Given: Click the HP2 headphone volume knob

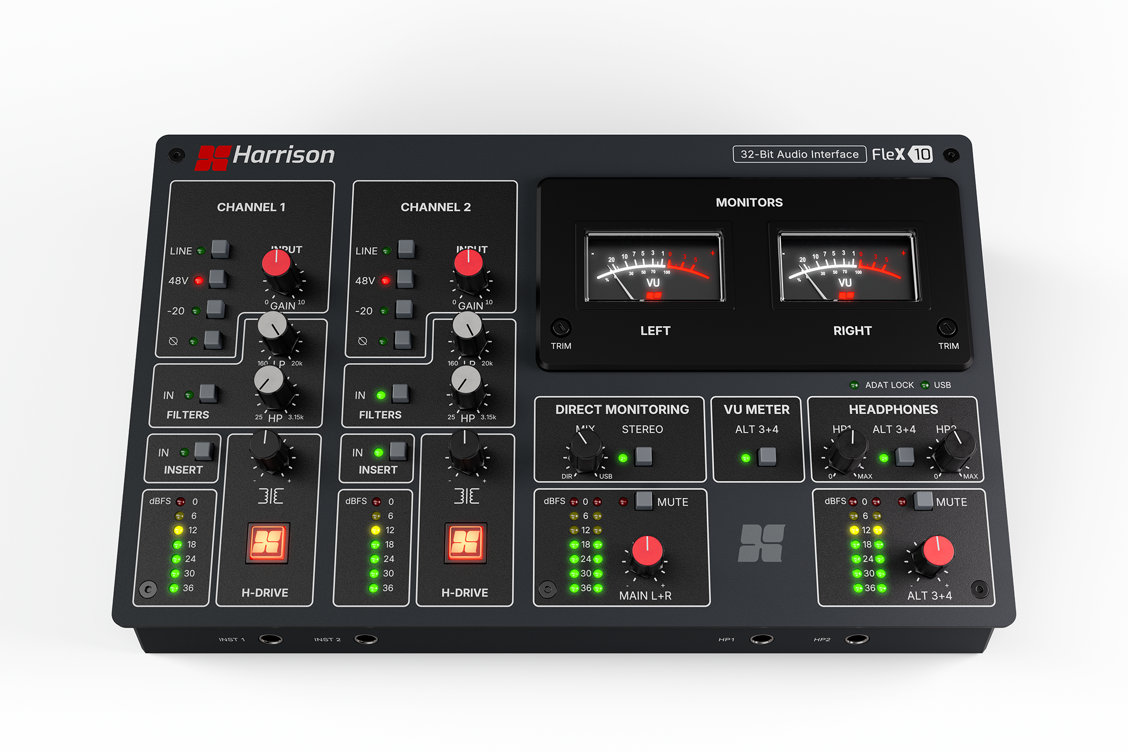Looking at the screenshot, I should 955,451.
